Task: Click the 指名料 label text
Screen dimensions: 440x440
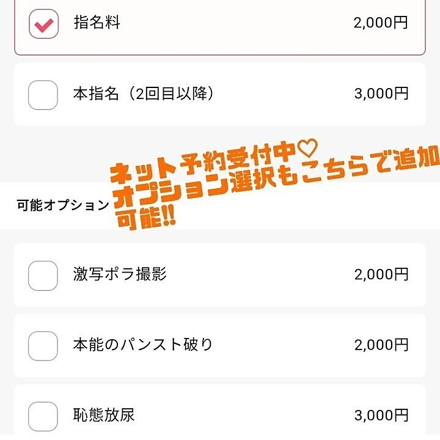Action: [97, 24]
